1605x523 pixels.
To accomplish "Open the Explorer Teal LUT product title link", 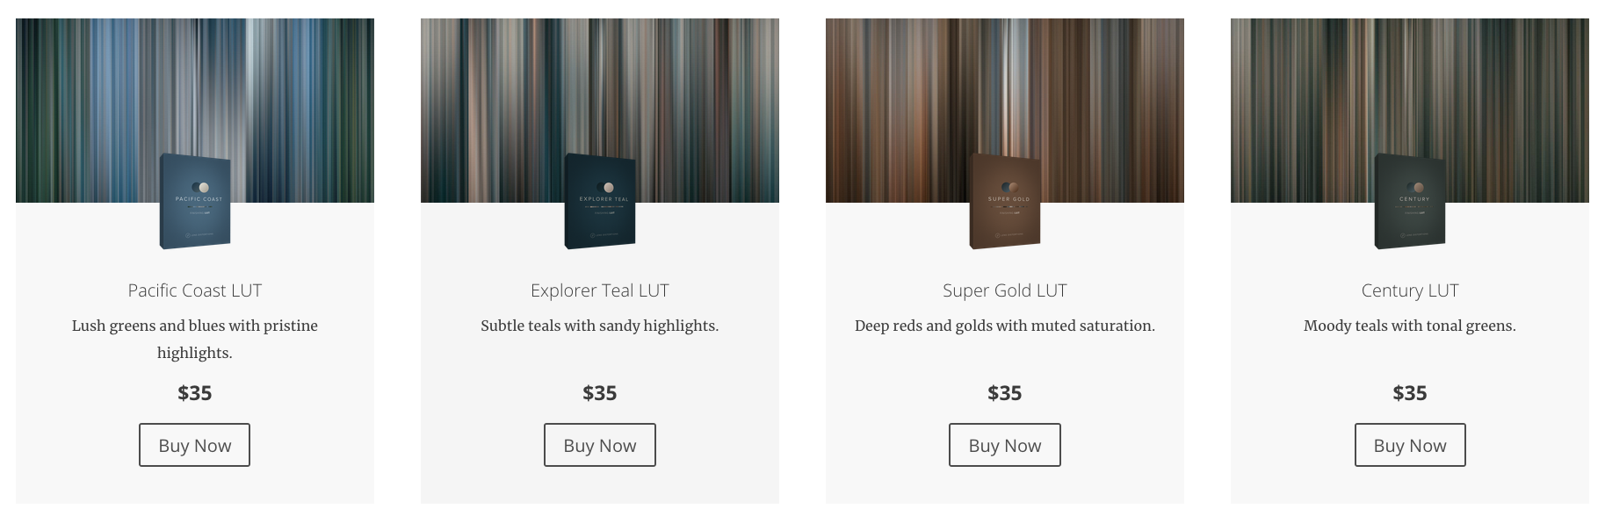I will tap(600, 290).
